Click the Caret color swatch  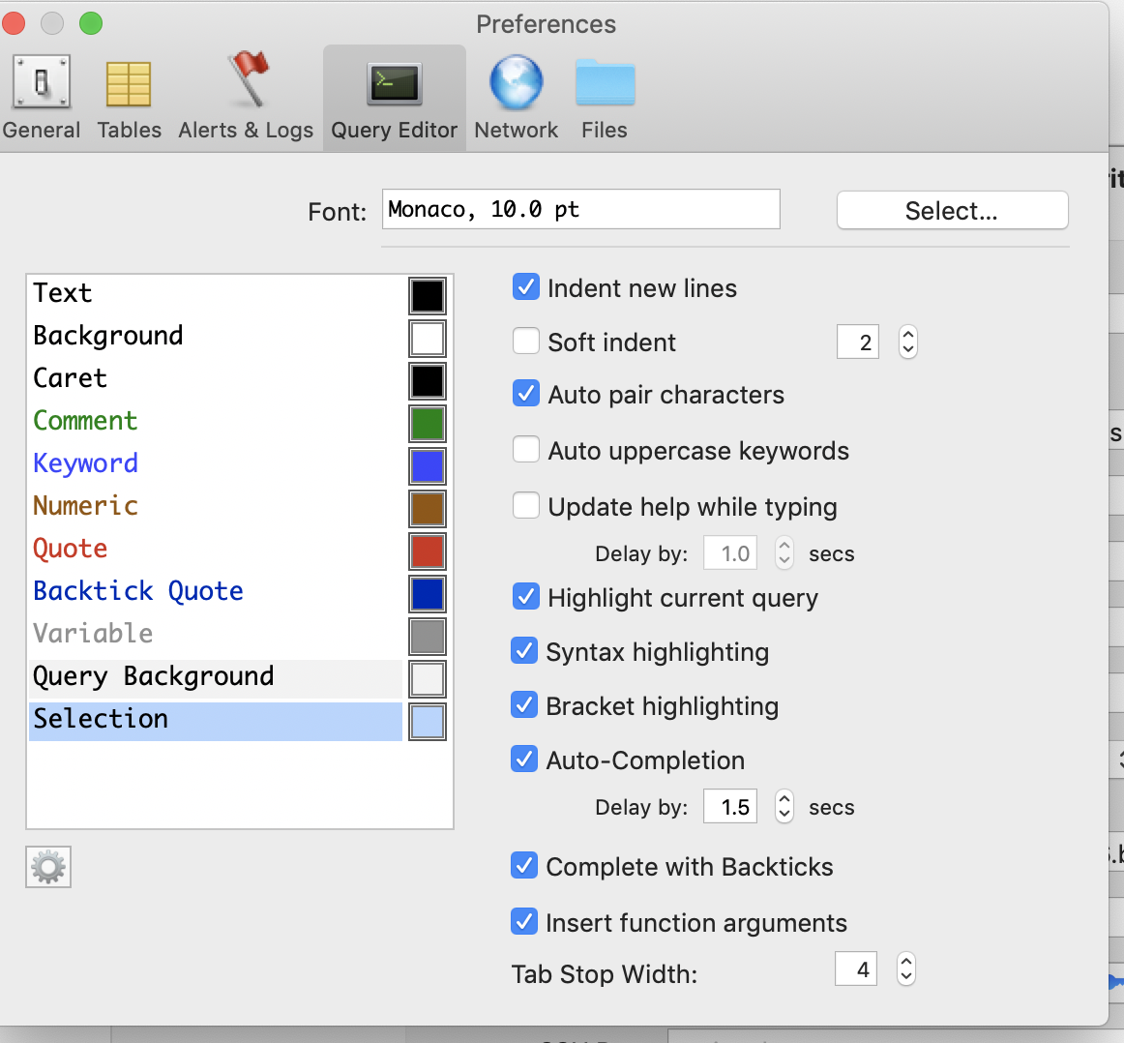428,380
